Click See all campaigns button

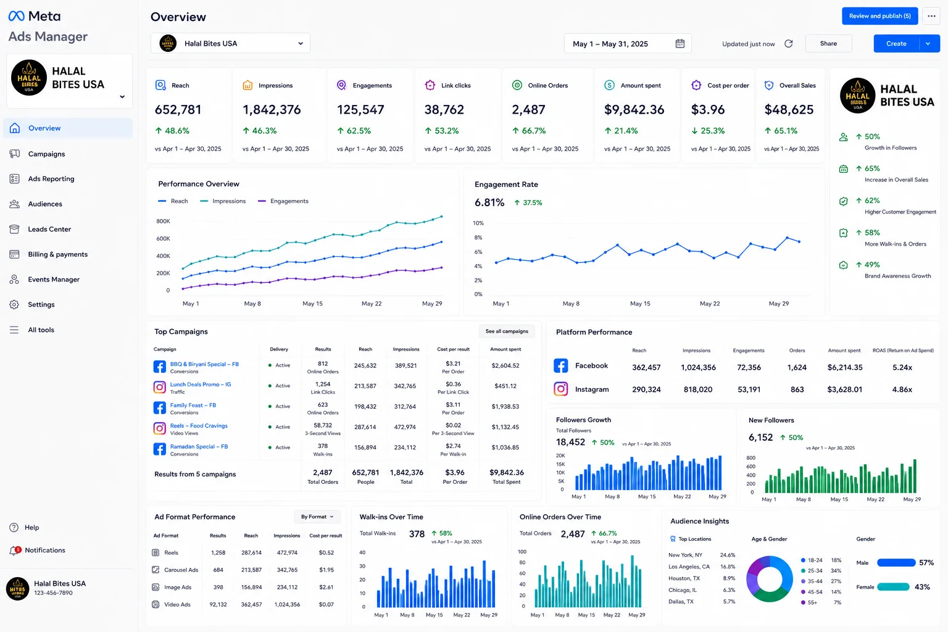[507, 331]
